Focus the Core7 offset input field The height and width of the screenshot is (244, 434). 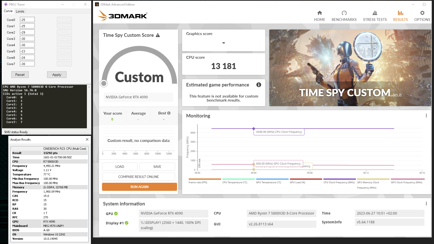[x=27, y=64]
